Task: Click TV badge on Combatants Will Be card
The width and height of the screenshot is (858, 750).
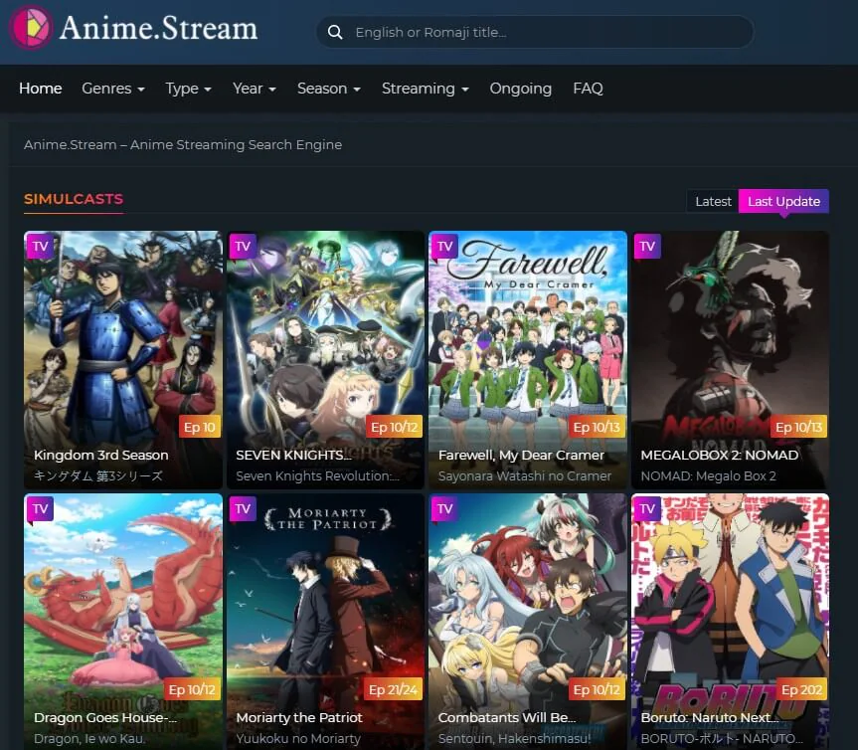Action: (444, 508)
